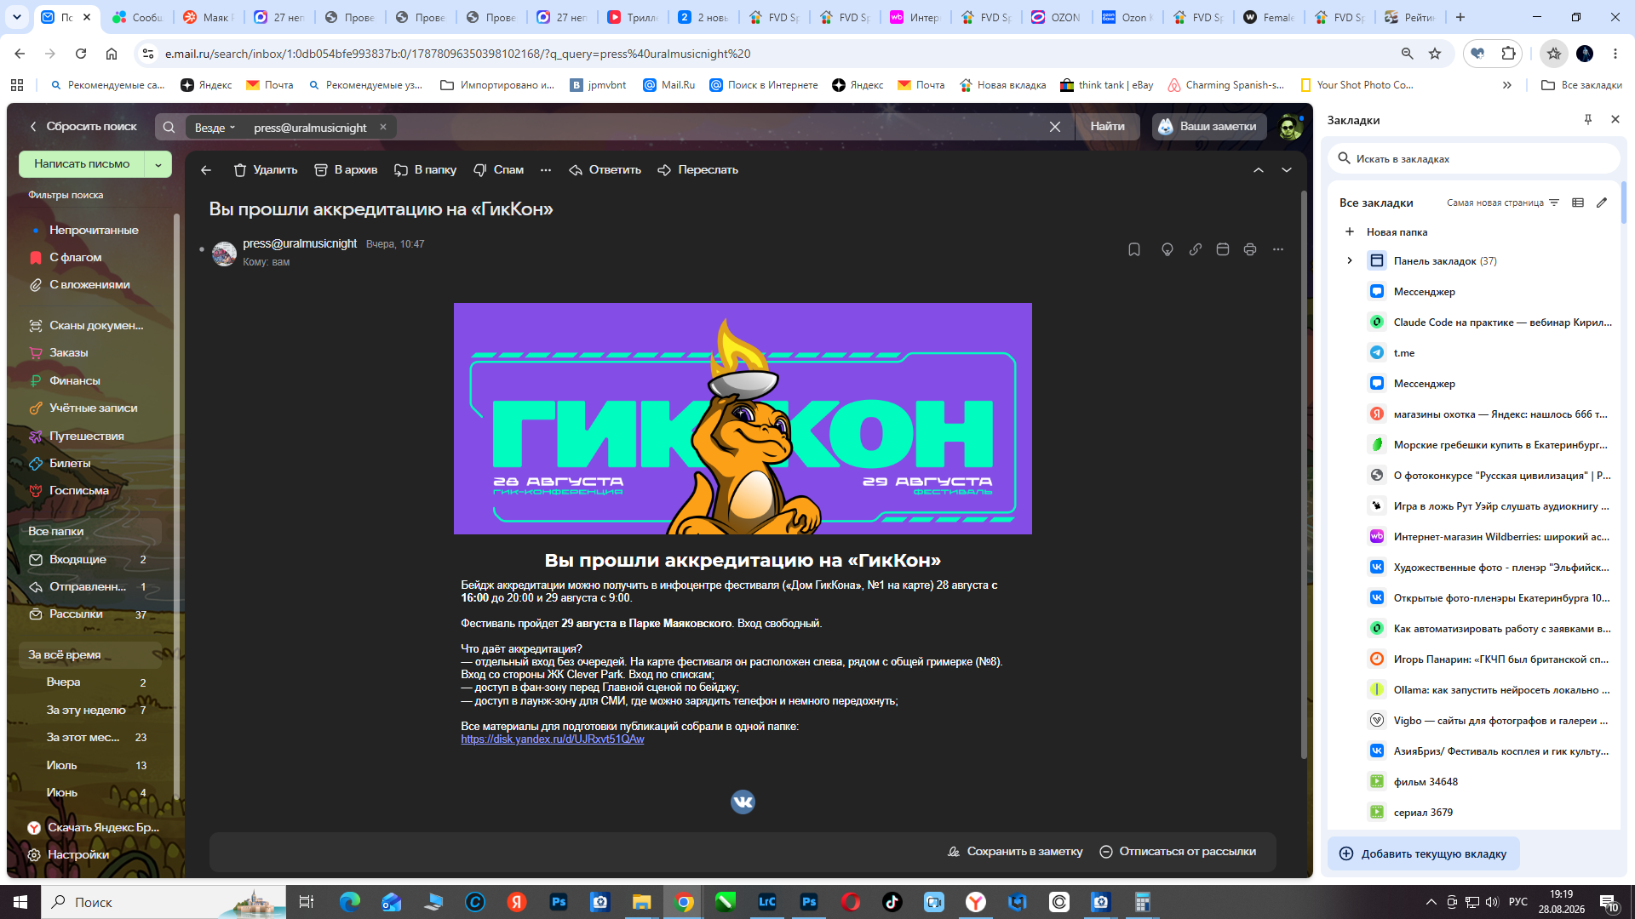Move the email В архив
This screenshot has height=919, width=1635.
[346, 170]
